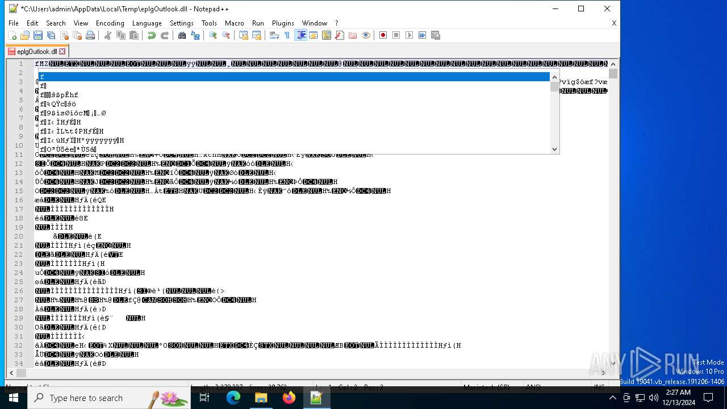Open File Explorer from the taskbar
This screenshot has width=727, height=409.
[x=261, y=398]
